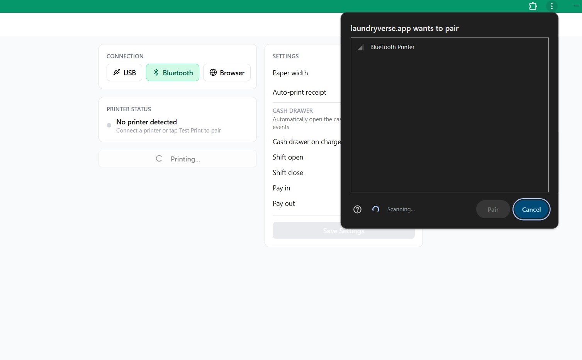Cancel the laundryverse.app pairing request
Image resolution: width=582 pixels, height=360 pixels.
tap(531, 209)
